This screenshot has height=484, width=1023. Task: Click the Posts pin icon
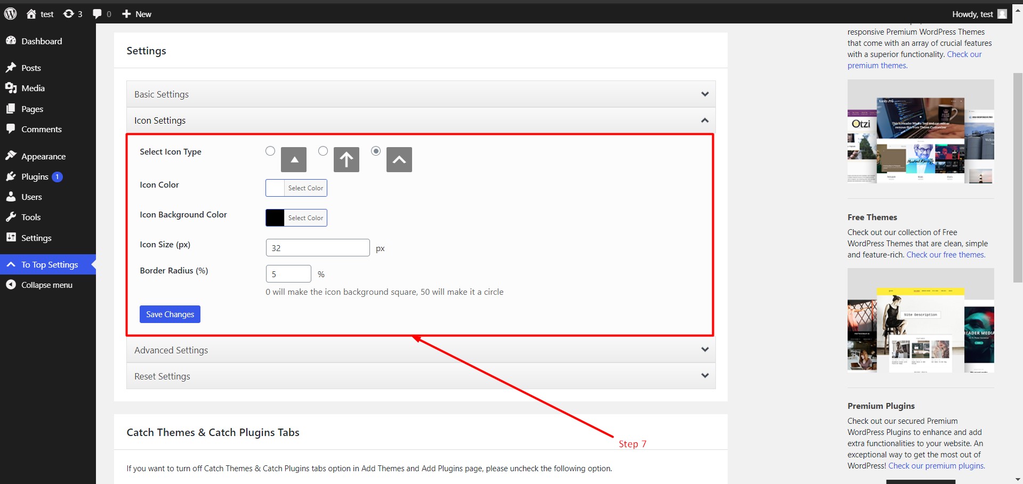(11, 68)
